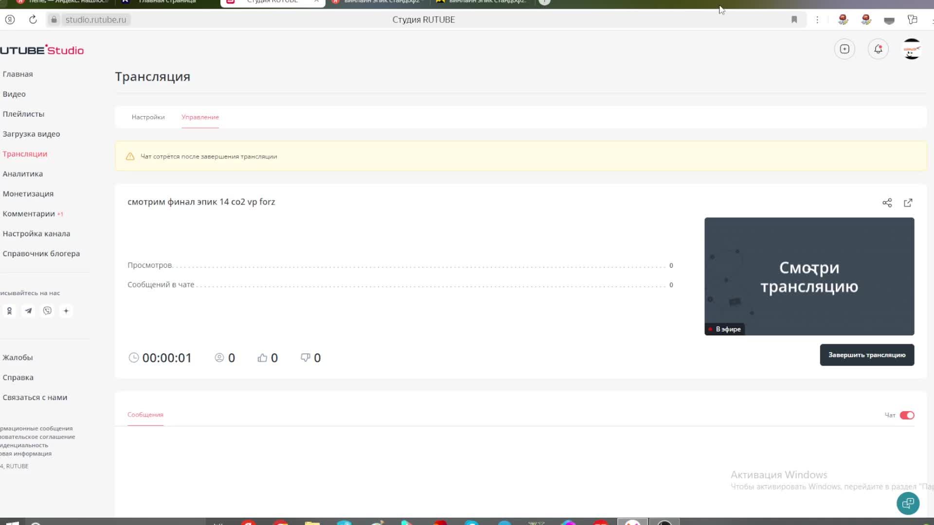934x525 pixels.
Task: Click the Viber social icon
Action: pos(47,310)
